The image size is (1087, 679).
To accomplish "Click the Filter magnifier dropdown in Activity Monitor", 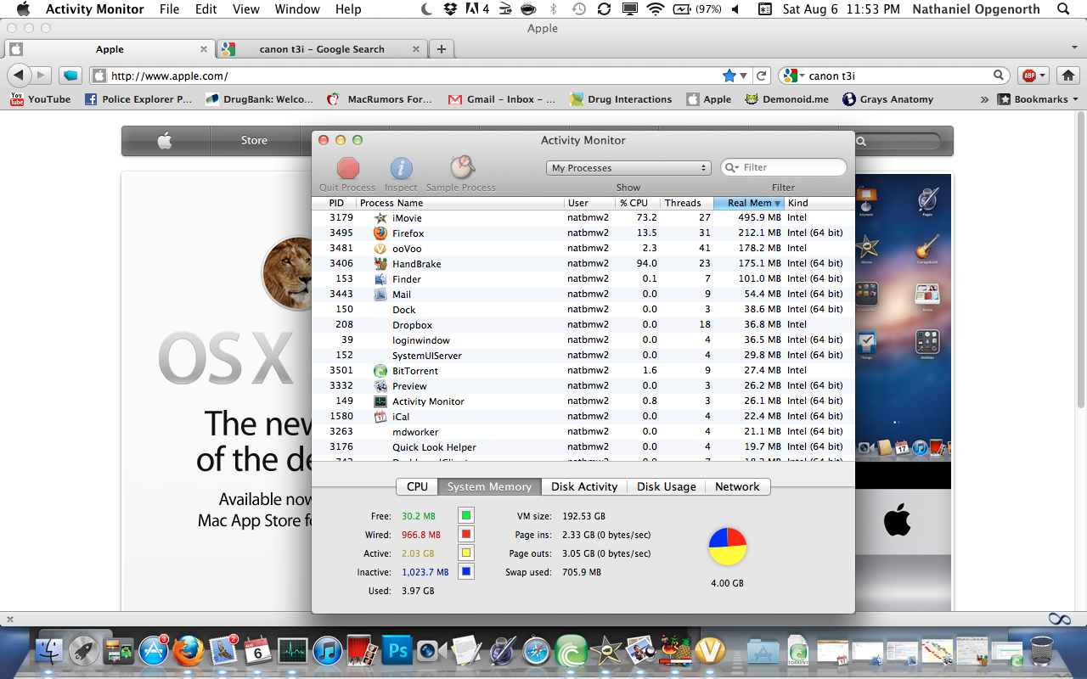I will click(x=731, y=168).
